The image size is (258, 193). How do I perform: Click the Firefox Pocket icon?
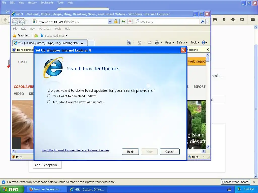coord(242,20)
